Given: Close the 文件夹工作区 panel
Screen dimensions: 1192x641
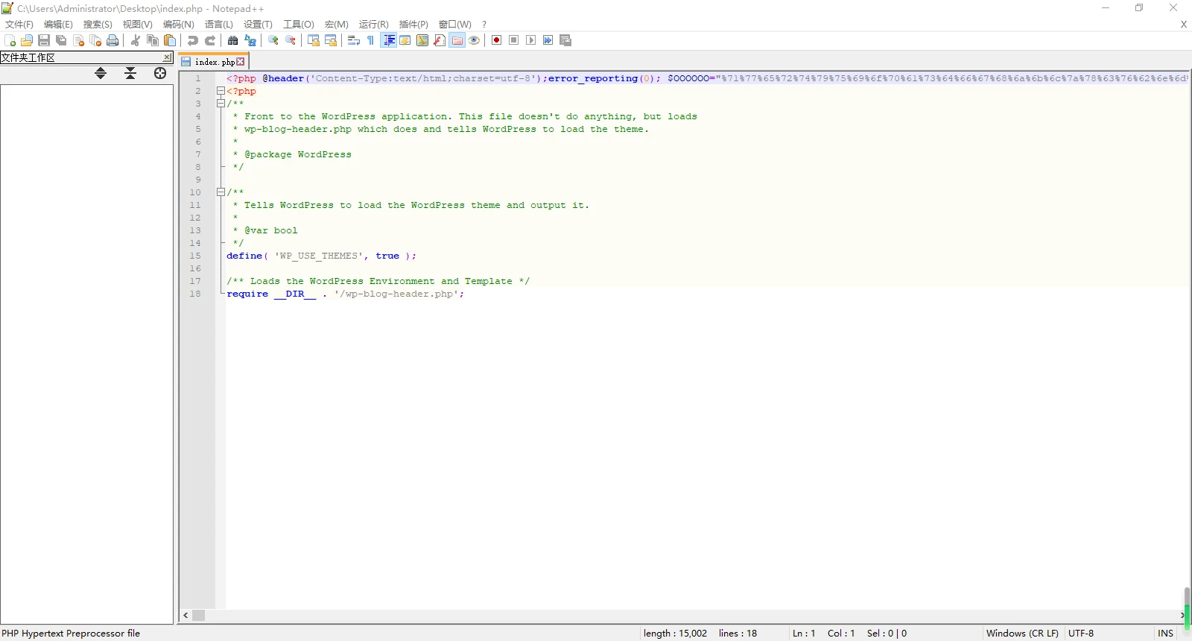Looking at the screenshot, I should [x=167, y=57].
